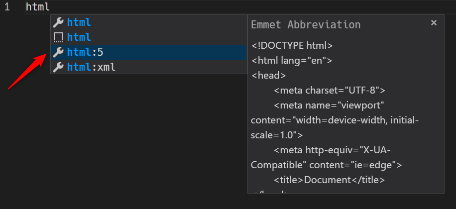This screenshot has width=456, height=209.
Task: Click the <meta charset="UTF-8"> preview line
Action: [x=330, y=91]
